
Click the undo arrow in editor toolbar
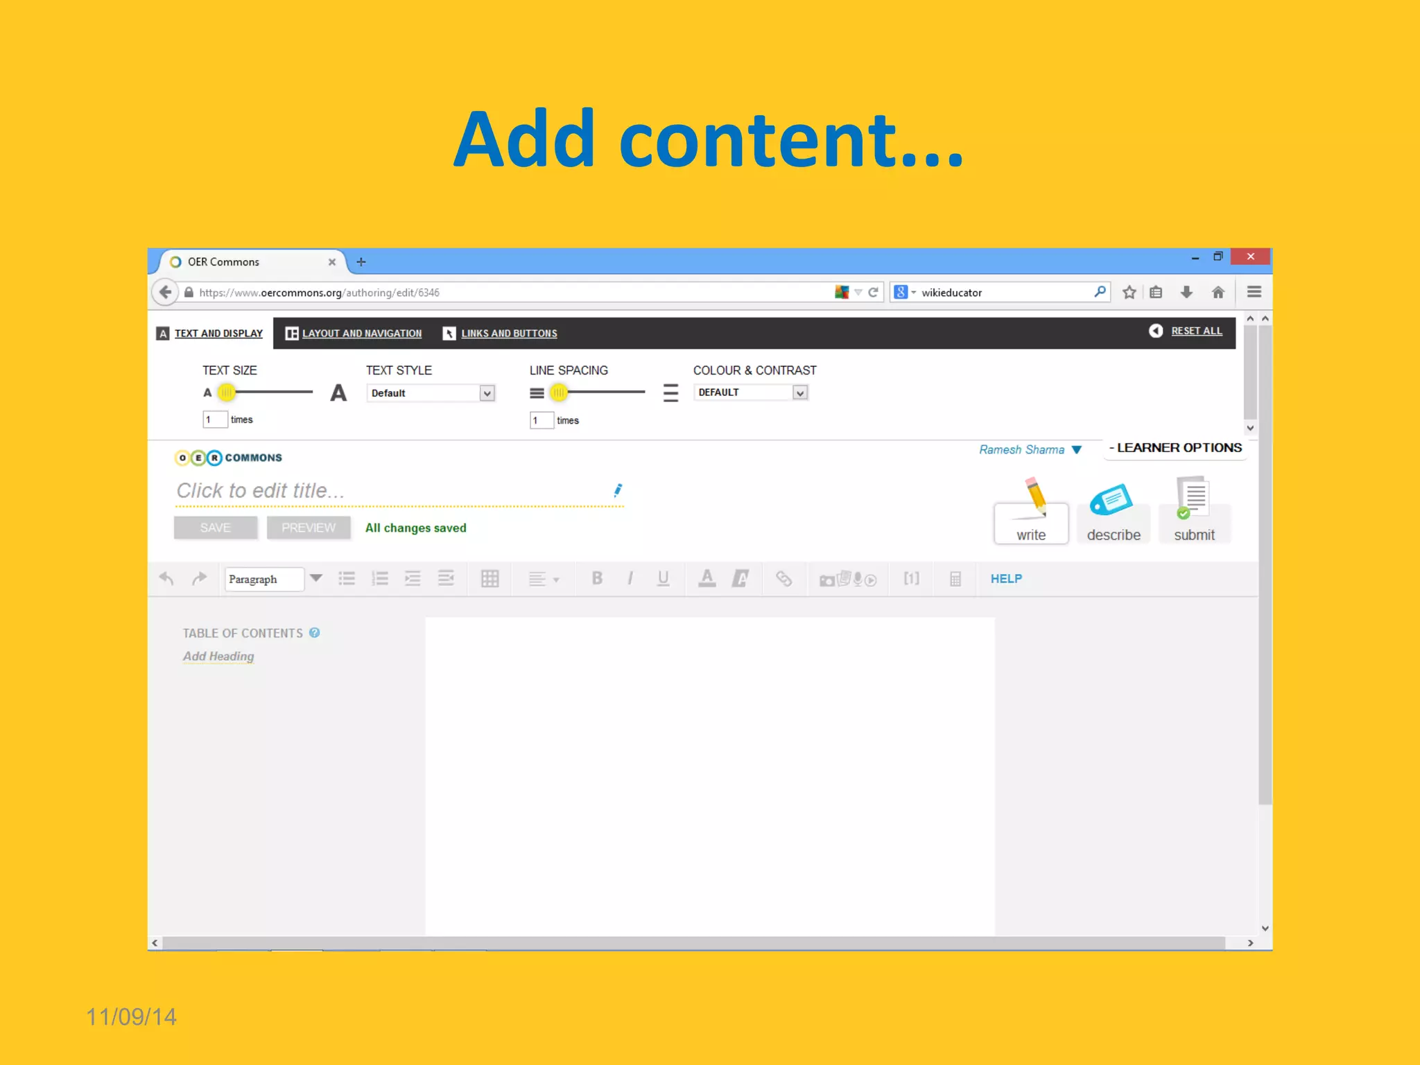pos(166,578)
